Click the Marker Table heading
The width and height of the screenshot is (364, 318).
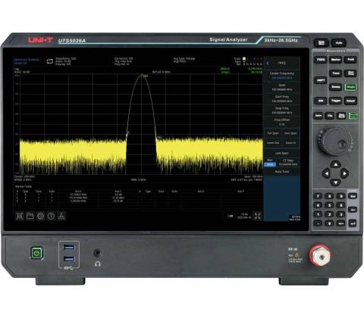pyautogui.click(x=24, y=186)
